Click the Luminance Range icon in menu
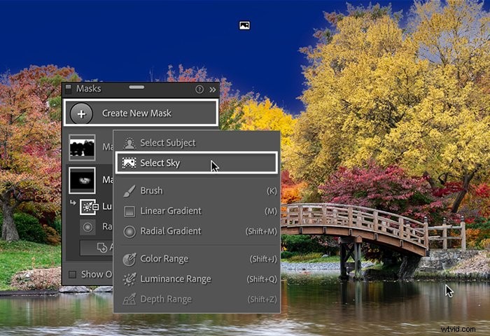The image size is (490, 336). coord(129,279)
